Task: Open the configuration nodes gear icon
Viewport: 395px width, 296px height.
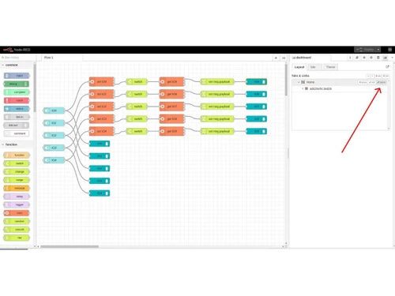Action: pyautogui.click(x=371, y=58)
